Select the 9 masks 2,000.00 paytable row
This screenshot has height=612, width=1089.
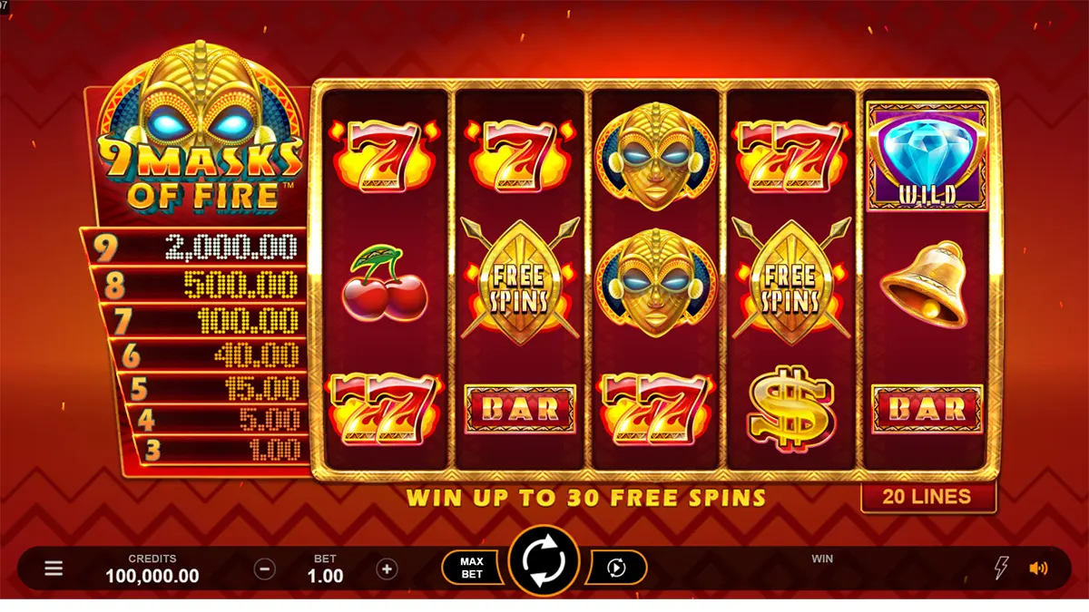[x=193, y=244]
